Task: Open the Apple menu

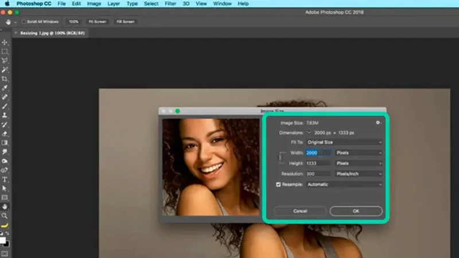Action: [x=7, y=3]
